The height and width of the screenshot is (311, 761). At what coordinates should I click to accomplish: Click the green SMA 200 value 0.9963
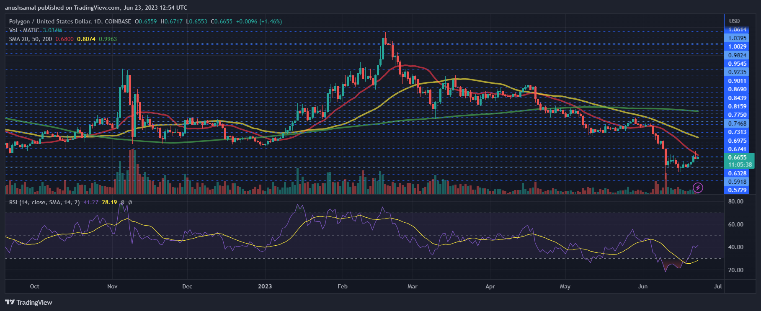(108, 39)
